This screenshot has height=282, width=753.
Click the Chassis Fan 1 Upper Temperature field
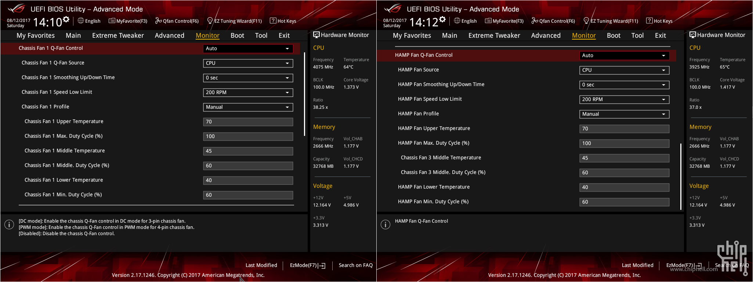248,122
